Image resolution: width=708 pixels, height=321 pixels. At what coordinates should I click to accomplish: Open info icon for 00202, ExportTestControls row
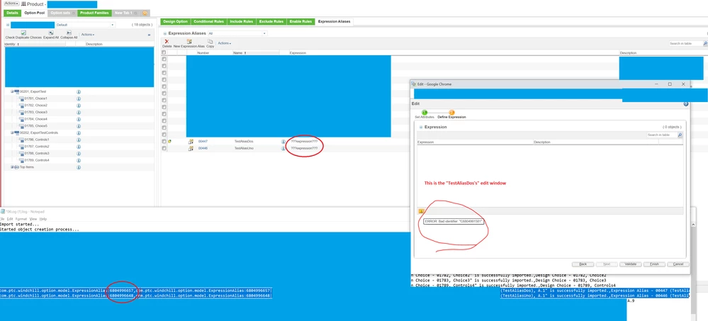pyautogui.click(x=79, y=133)
